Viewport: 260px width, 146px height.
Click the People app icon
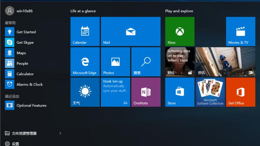tap(10, 63)
